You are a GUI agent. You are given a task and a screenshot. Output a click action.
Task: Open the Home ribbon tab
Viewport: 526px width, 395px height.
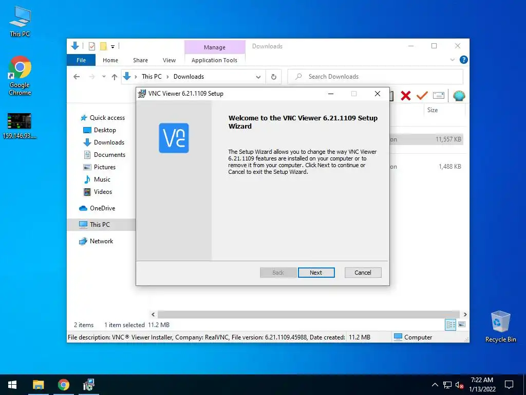click(x=110, y=60)
